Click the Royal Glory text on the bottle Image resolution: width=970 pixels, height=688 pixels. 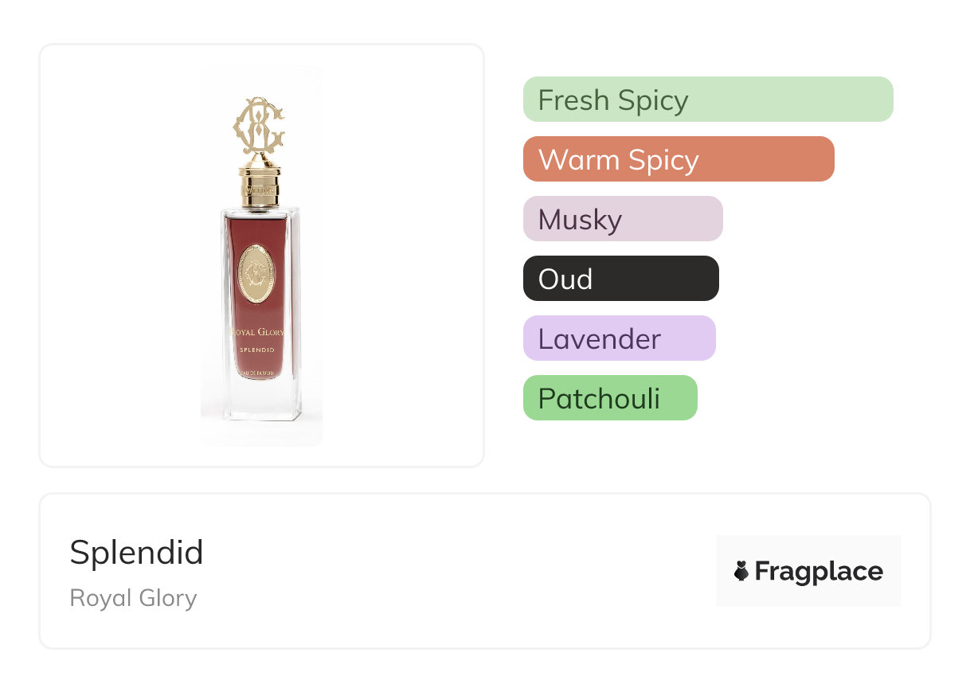tap(257, 332)
